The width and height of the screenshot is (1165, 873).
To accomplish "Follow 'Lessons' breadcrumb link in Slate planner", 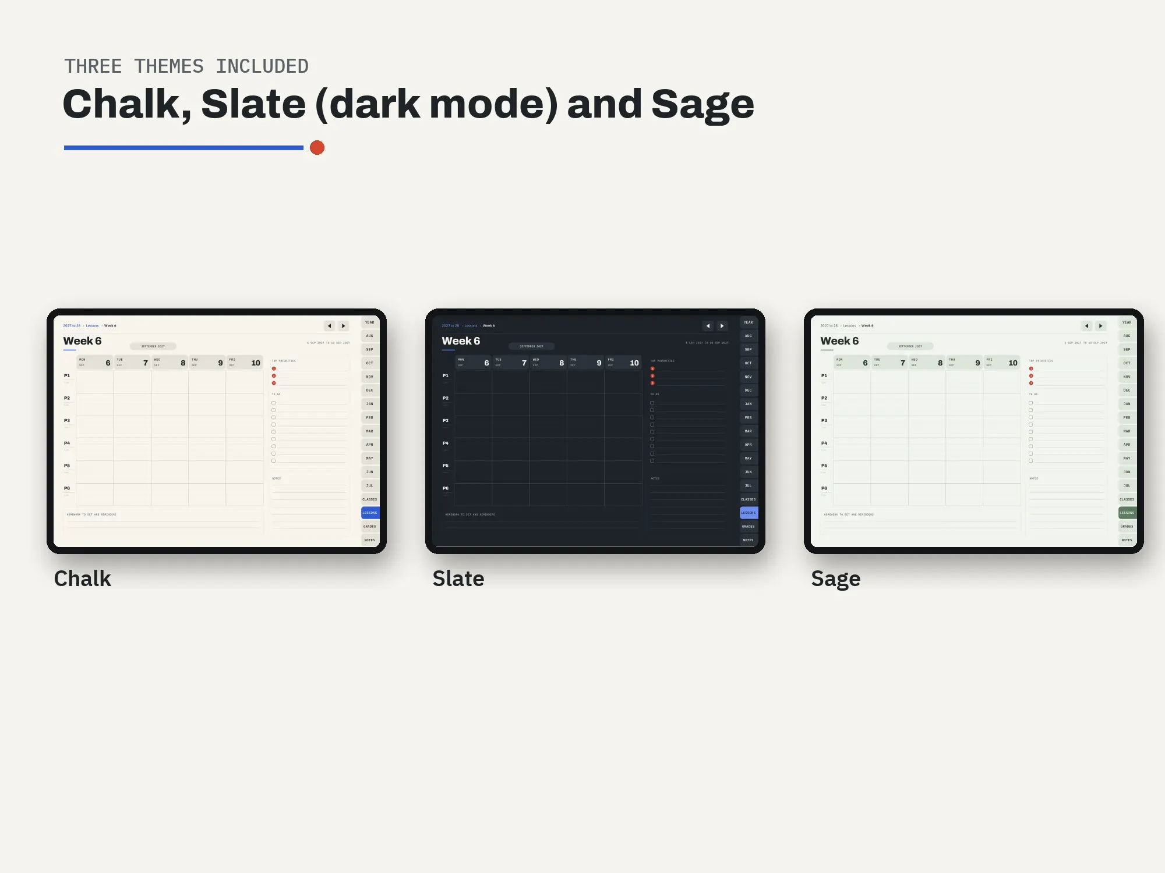I will tap(471, 326).
